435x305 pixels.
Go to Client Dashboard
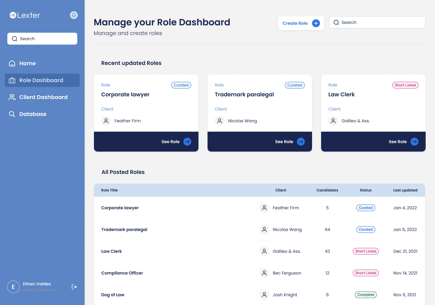click(x=42, y=97)
